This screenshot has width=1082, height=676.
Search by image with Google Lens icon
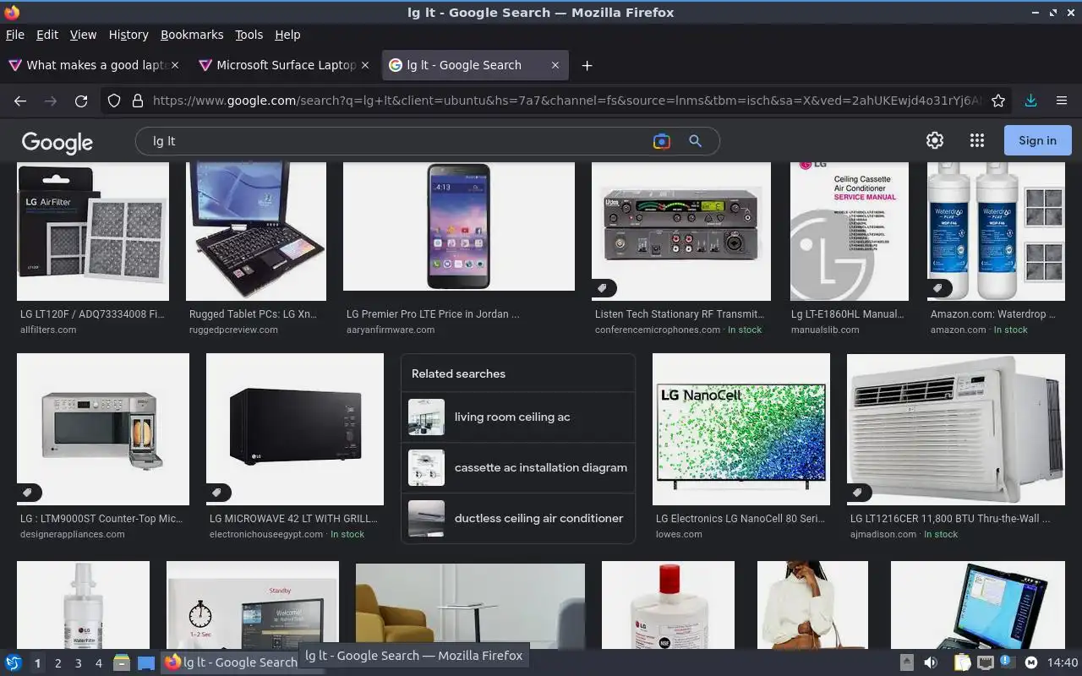click(662, 141)
